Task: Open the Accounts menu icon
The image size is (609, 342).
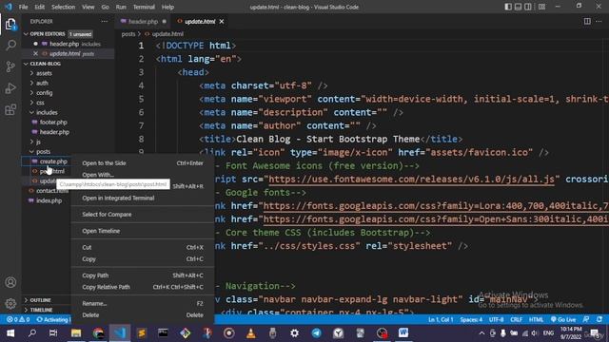Action: point(10,282)
